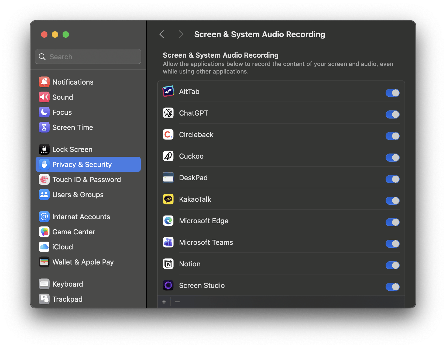Click the green full-screen window button
Viewport: 446px width, 348px height.
[x=66, y=34]
